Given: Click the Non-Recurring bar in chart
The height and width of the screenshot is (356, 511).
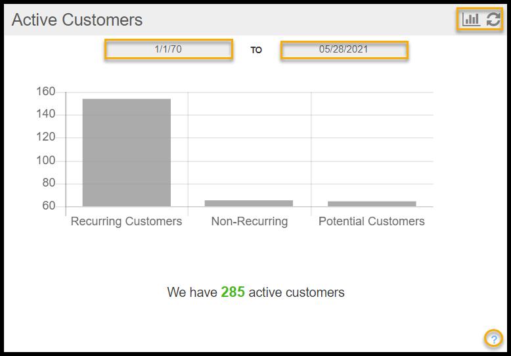Looking at the screenshot, I should [249, 203].
